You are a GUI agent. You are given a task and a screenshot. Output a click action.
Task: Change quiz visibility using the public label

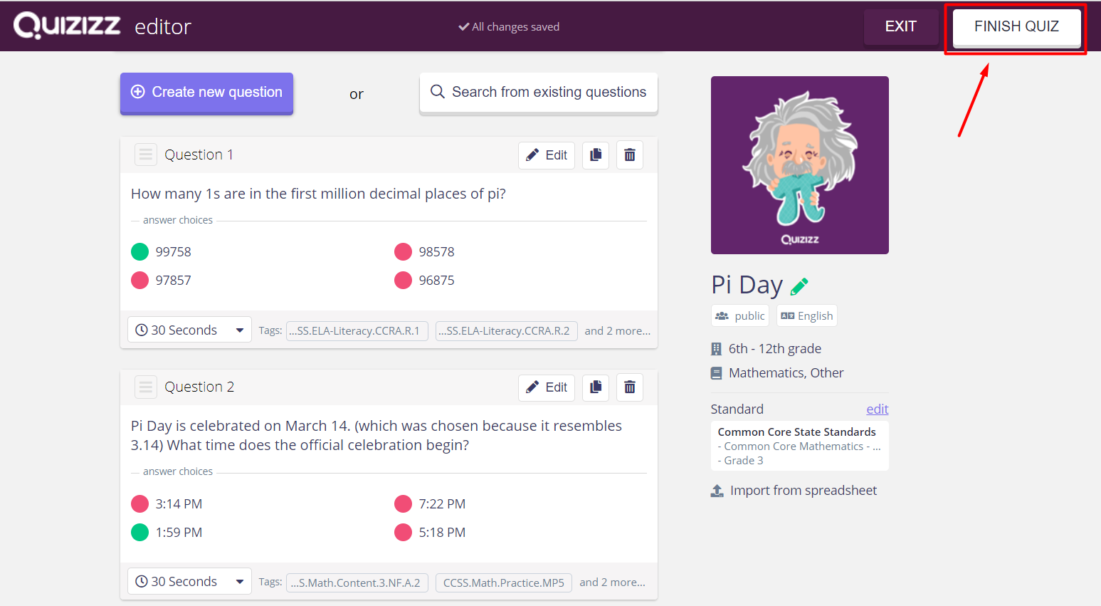(739, 315)
